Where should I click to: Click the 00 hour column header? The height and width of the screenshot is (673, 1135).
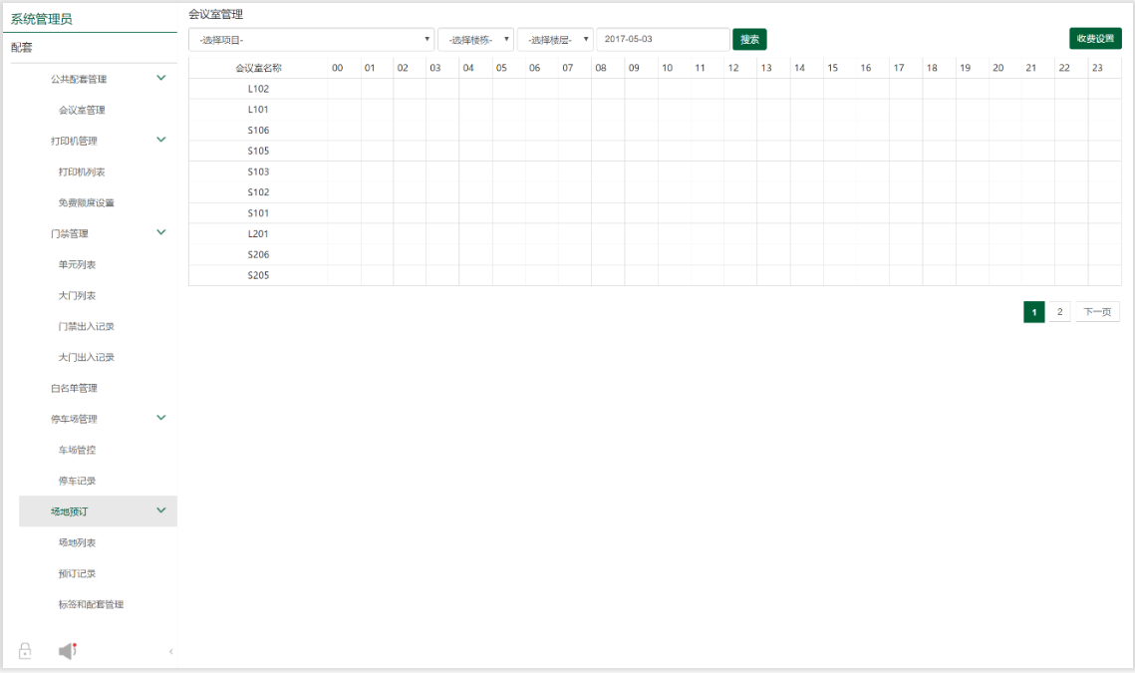338,68
